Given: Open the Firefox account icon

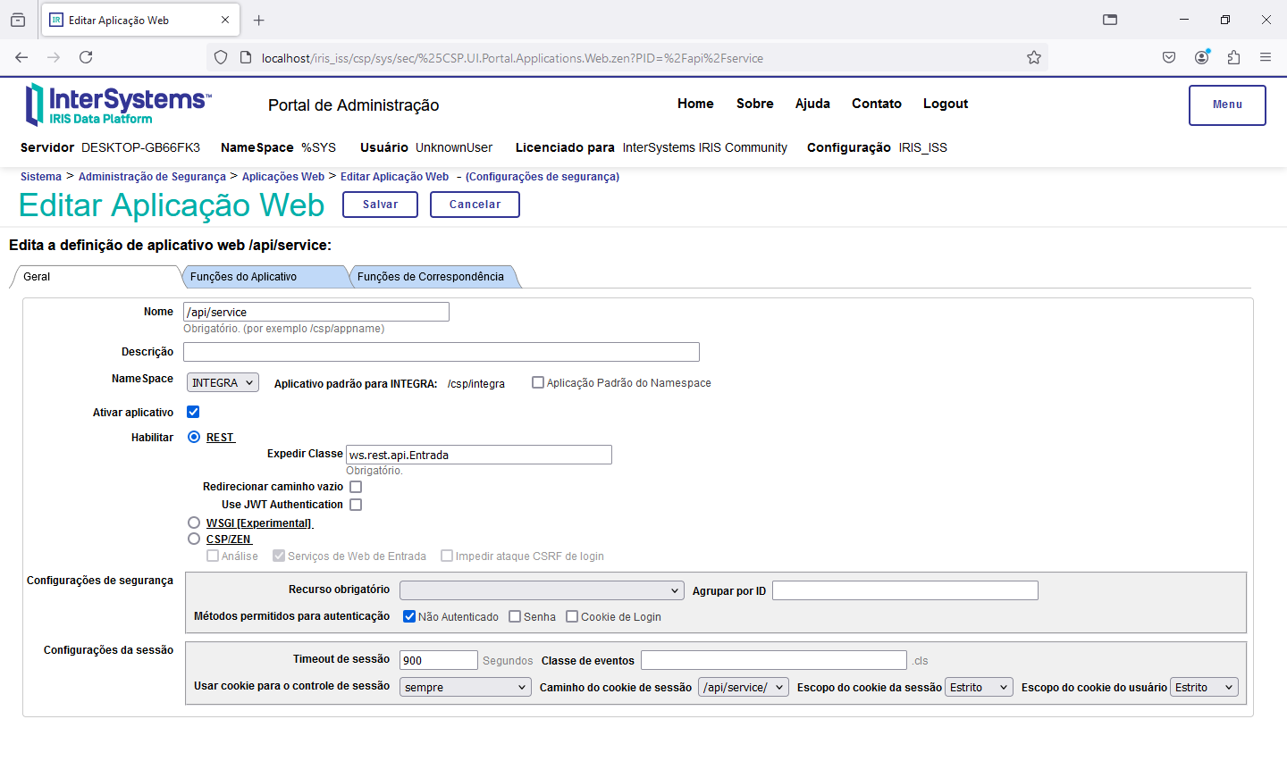Looking at the screenshot, I should [x=1201, y=57].
